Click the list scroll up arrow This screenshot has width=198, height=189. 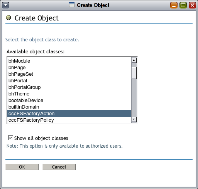point(134,60)
